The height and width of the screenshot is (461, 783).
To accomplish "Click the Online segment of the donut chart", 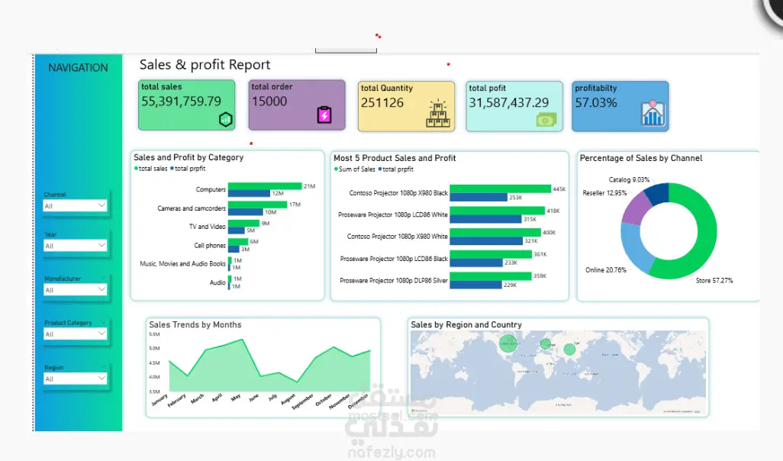I will (634, 248).
